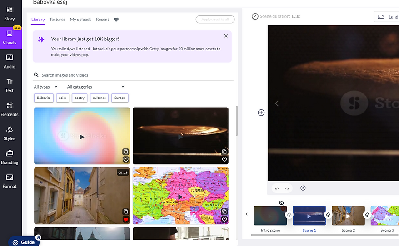The width and height of the screenshot is (399, 246).
Task: Click the Scene duration 8.3s label
Action: click(x=279, y=16)
